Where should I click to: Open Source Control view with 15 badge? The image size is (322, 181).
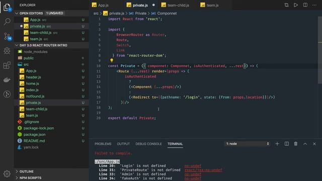8,36
